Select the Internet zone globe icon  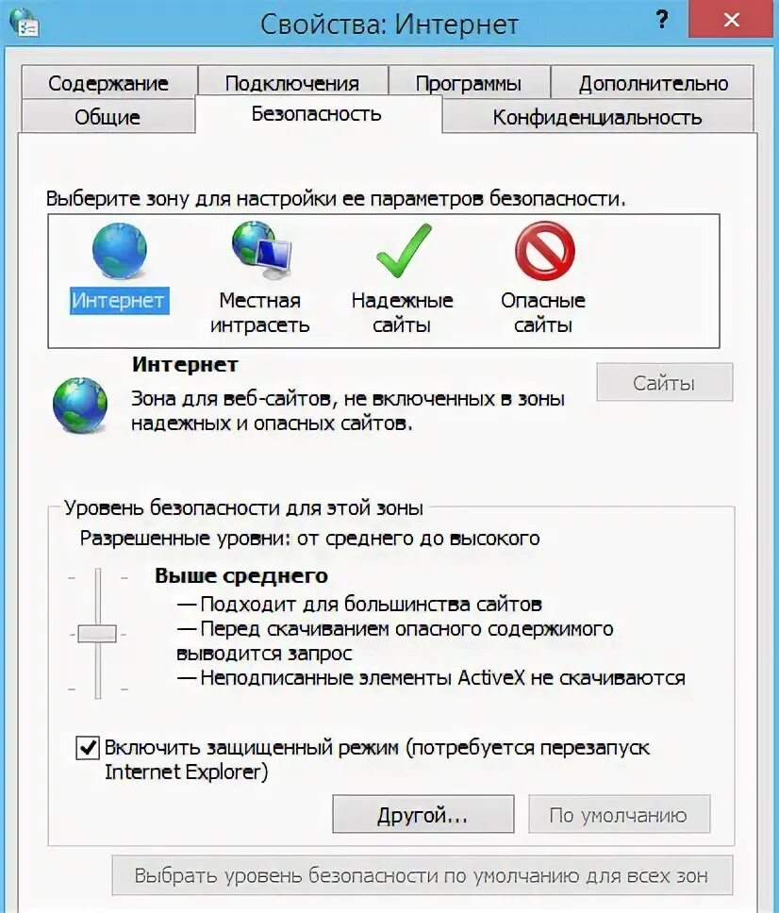click(x=119, y=251)
